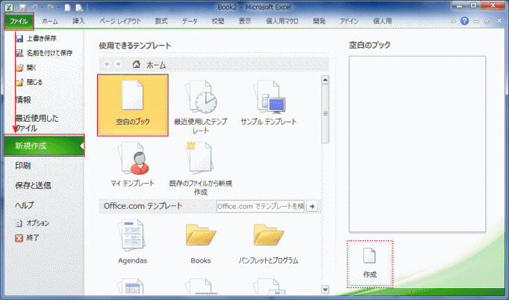Click the Excel application icon in title bar
The width and height of the screenshot is (509, 300).
click(9, 7)
